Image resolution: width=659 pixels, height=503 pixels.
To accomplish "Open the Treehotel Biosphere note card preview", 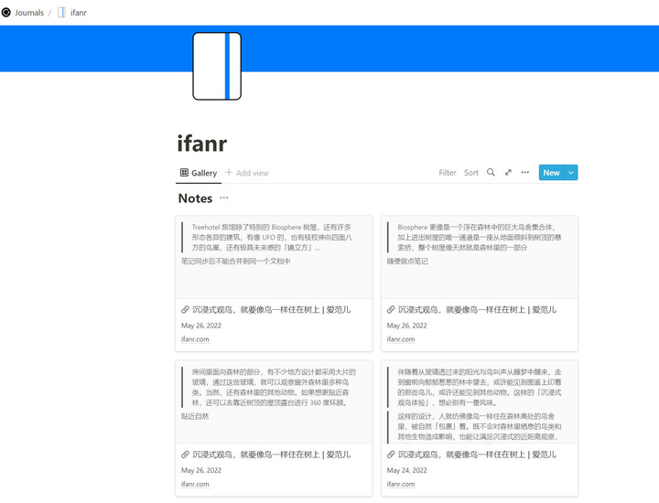I will pyautogui.click(x=274, y=257).
